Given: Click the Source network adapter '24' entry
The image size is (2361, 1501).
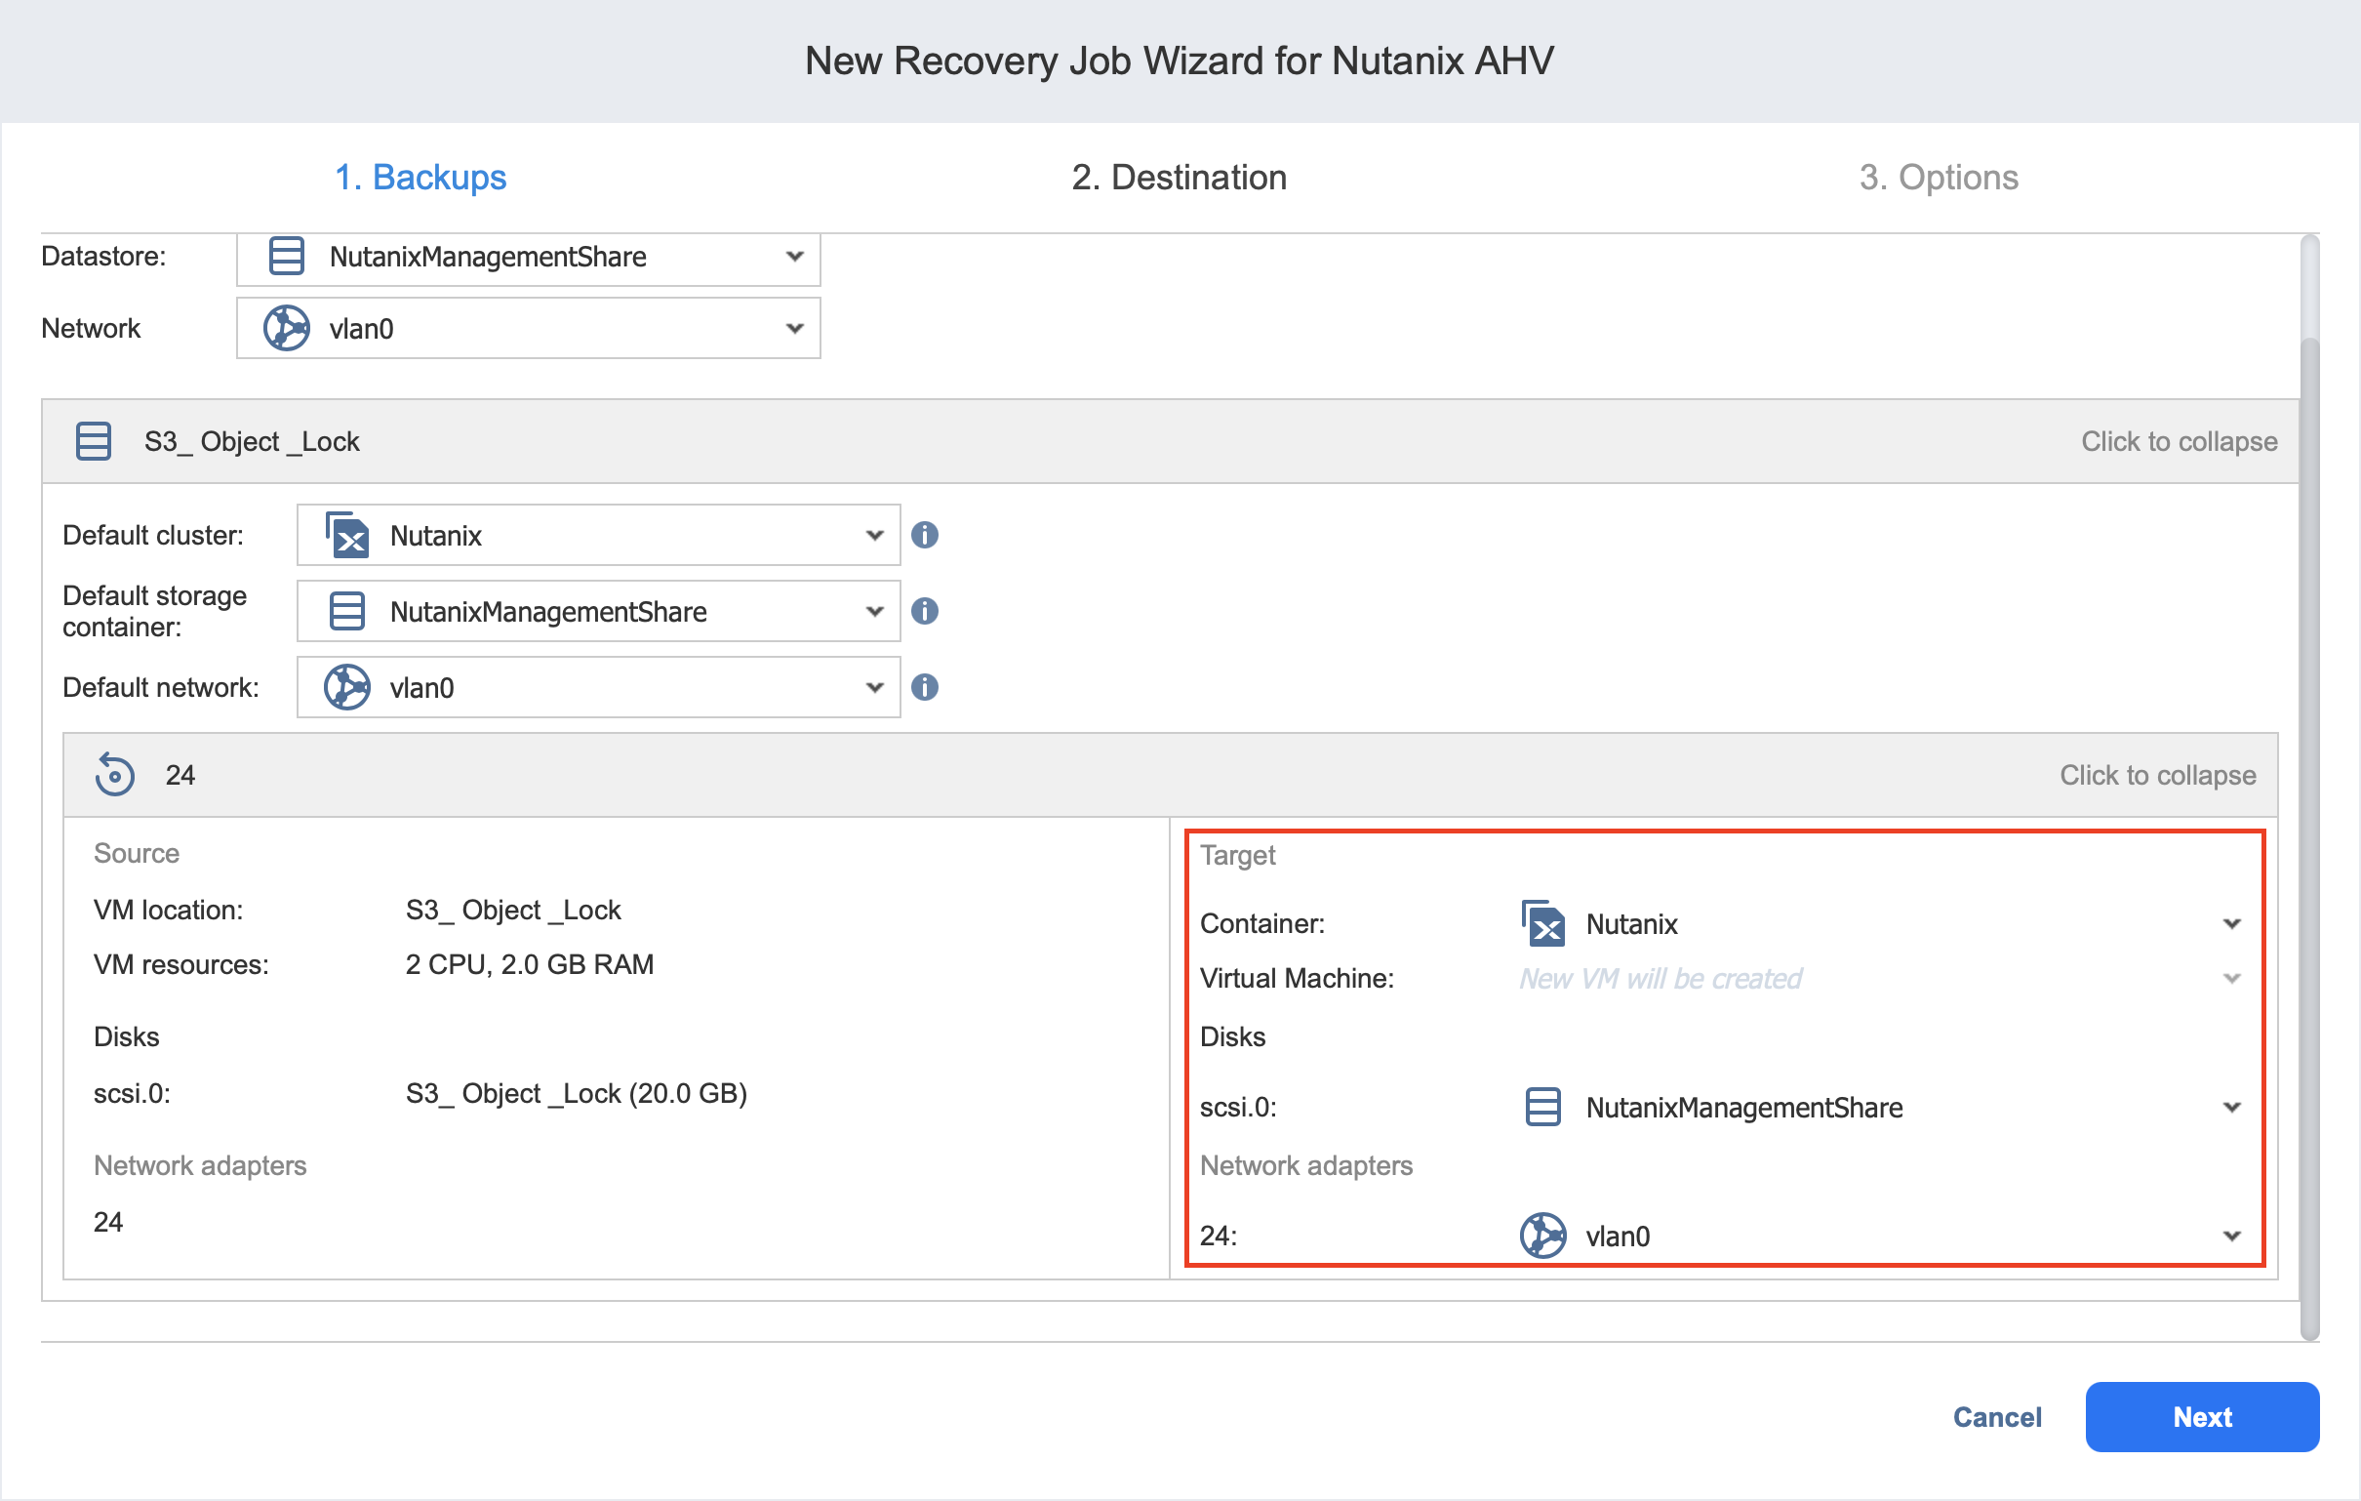Looking at the screenshot, I should 108,1222.
